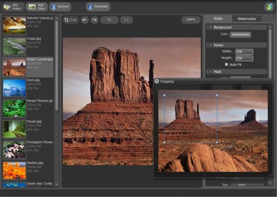Open the globe icon at top right

pos(269,7)
